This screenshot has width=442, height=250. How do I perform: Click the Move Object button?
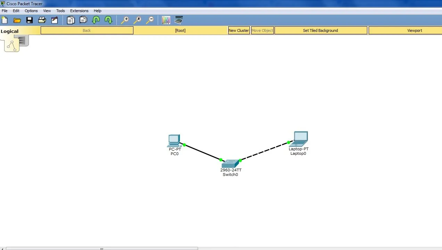(x=262, y=30)
